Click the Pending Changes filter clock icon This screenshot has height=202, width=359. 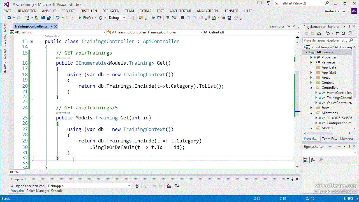(x=328, y=33)
